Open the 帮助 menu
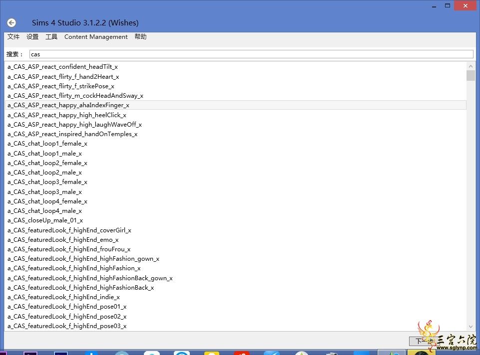 coord(140,37)
